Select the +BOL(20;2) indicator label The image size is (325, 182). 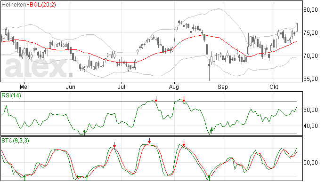(x=41, y=5)
